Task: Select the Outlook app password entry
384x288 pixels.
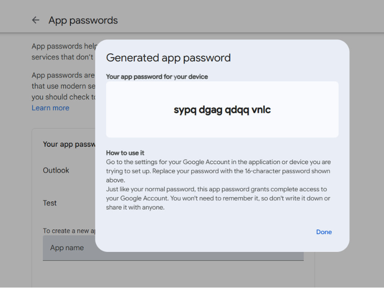Action: (x=56, y=170)
